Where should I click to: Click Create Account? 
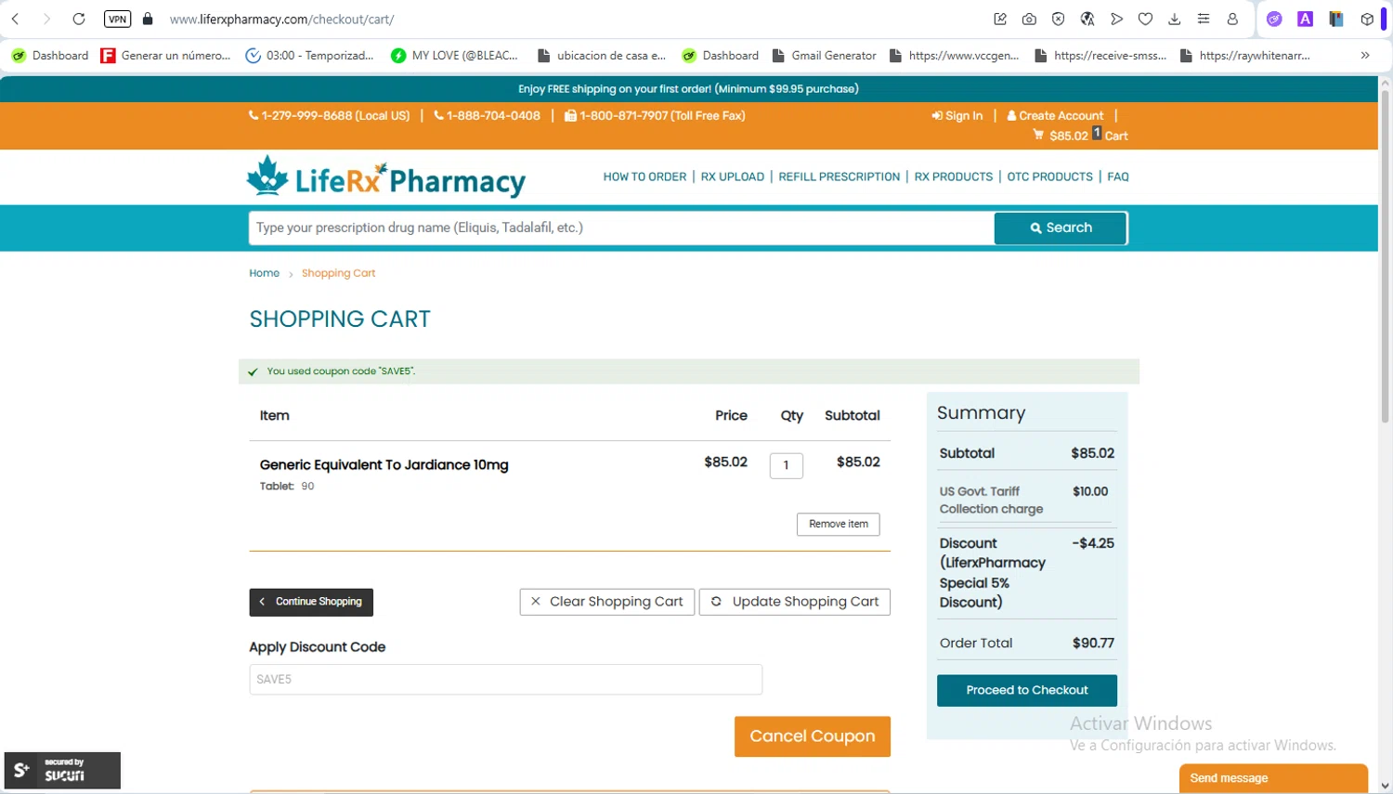1056,116
